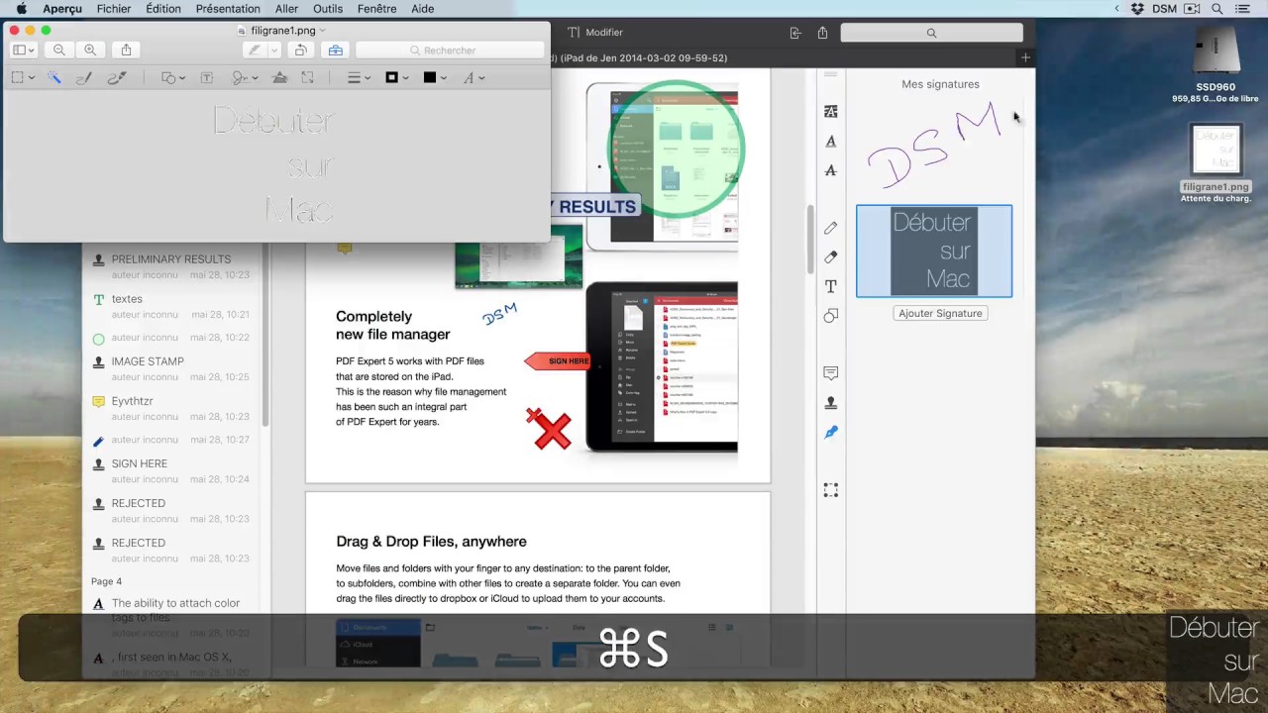Open the Outils menu
1268x713 pixels.
click(328, 9)
